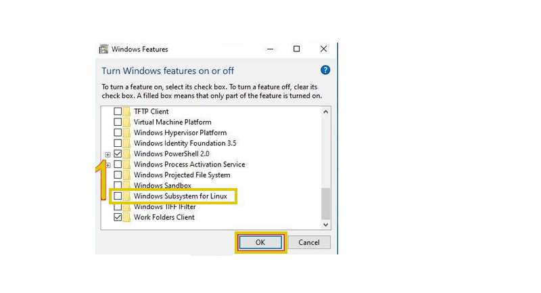The width and height of the screenshot is (541, 293).
Task: Expand Windows Process Activation Service node
Action: [108, 165]
